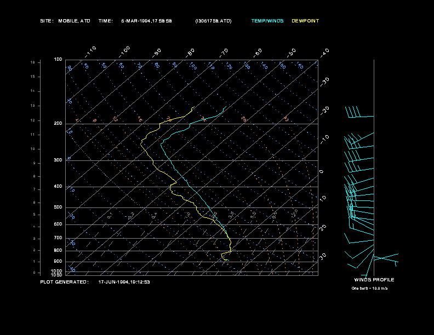Click the -20 isotherm label on right edge
Image resolution: width=434 pixels, height=335 pixels.
[x=324, y=111]
